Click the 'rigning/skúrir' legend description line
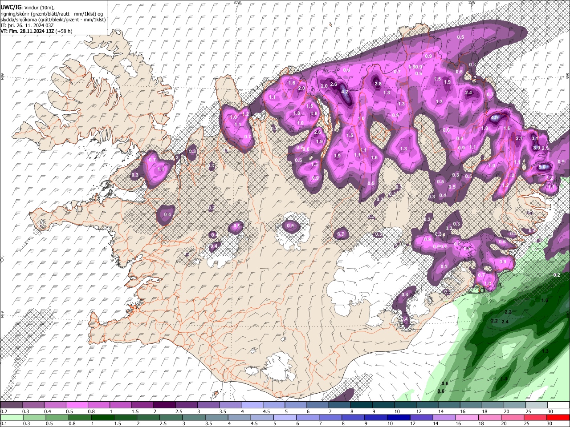Screen dimensions: 570x427 51,13
